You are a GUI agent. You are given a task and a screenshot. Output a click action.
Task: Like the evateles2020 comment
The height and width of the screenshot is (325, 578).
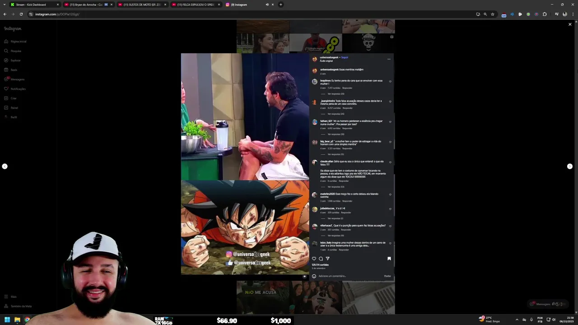(x=390, y=195)
